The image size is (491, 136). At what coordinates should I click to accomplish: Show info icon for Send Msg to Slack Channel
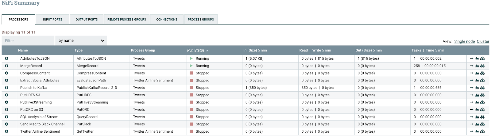[x=6, y=124]
